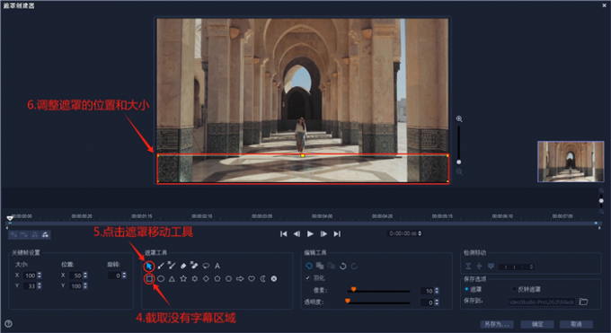Confirm with the 确定 button
Viewport: 611px width, 333px height.
tap(537, 324)
